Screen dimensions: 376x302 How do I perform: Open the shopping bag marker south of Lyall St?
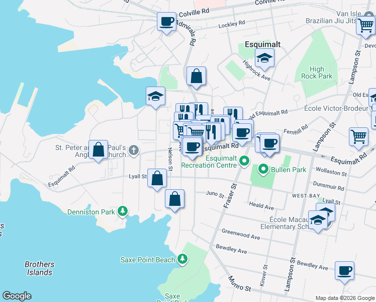point(175,199)
